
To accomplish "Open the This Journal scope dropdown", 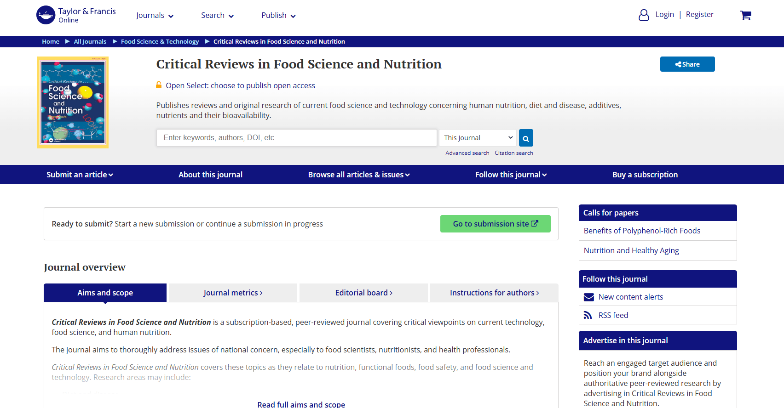I will coord(478,138).
